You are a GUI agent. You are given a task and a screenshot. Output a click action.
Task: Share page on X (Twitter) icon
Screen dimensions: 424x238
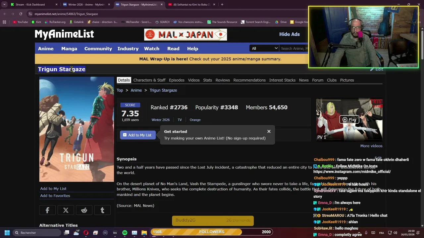pyautogui.click(x=66, y=210)
